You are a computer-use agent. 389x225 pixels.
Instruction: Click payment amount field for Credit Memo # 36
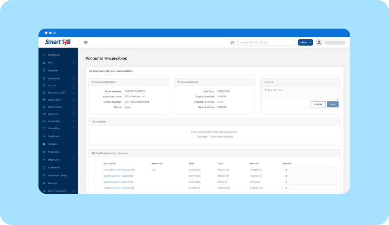(312, 169)
